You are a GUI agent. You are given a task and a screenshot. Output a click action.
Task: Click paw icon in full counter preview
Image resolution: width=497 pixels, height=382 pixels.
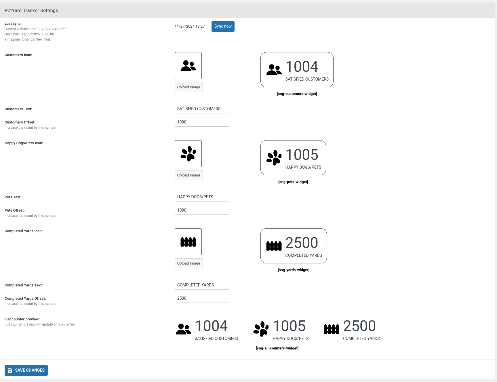pos(261,329)
